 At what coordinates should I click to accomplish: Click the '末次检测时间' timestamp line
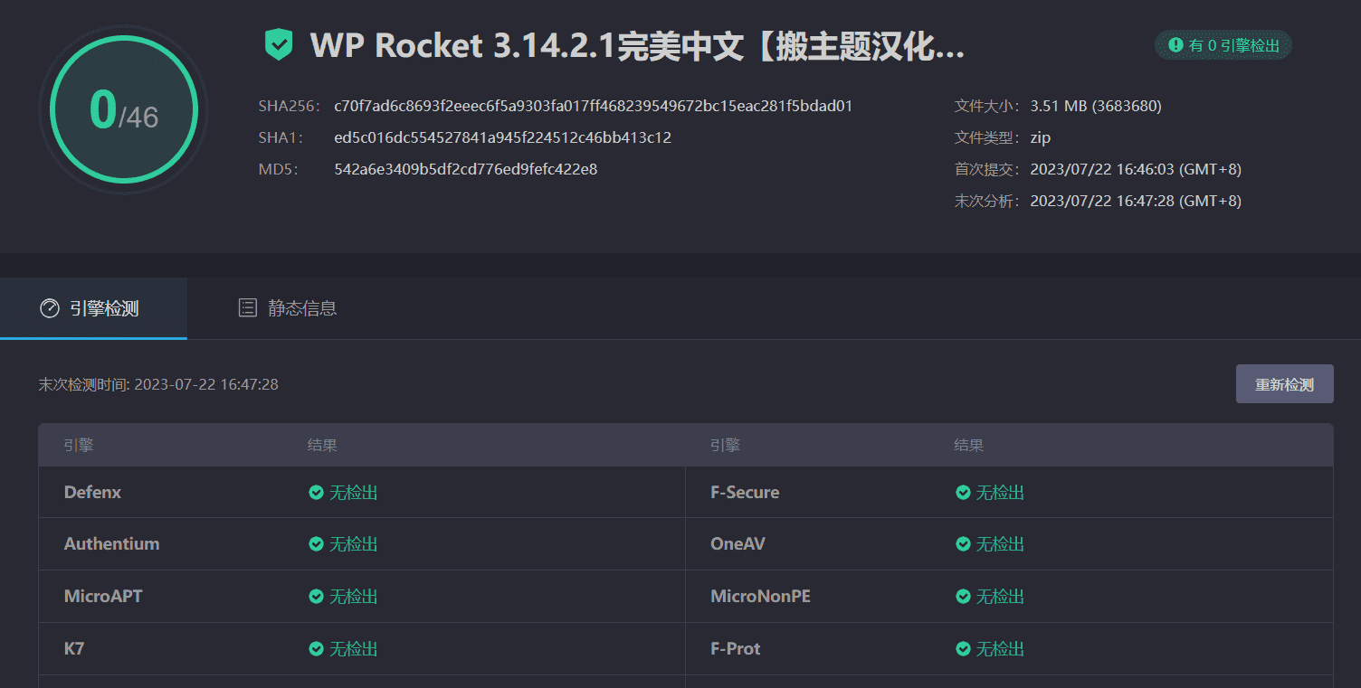coord(158,384)
